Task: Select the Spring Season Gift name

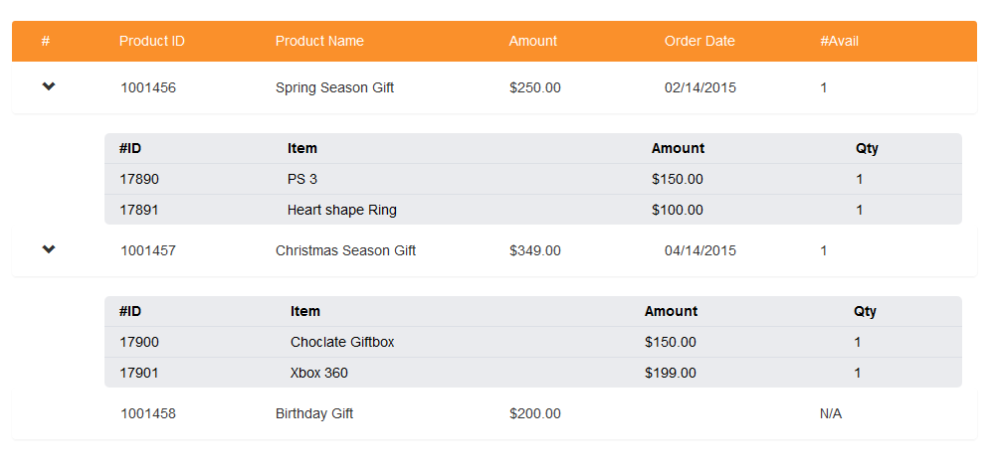Action: click(334, 87)
